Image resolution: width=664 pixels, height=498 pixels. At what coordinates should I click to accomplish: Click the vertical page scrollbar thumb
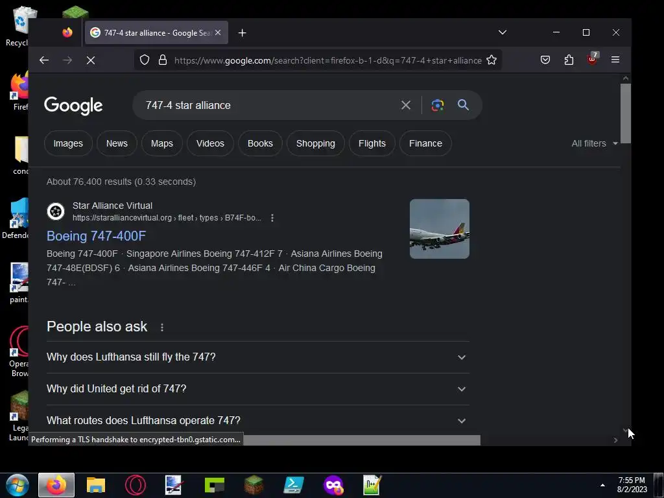coord(626,113)
